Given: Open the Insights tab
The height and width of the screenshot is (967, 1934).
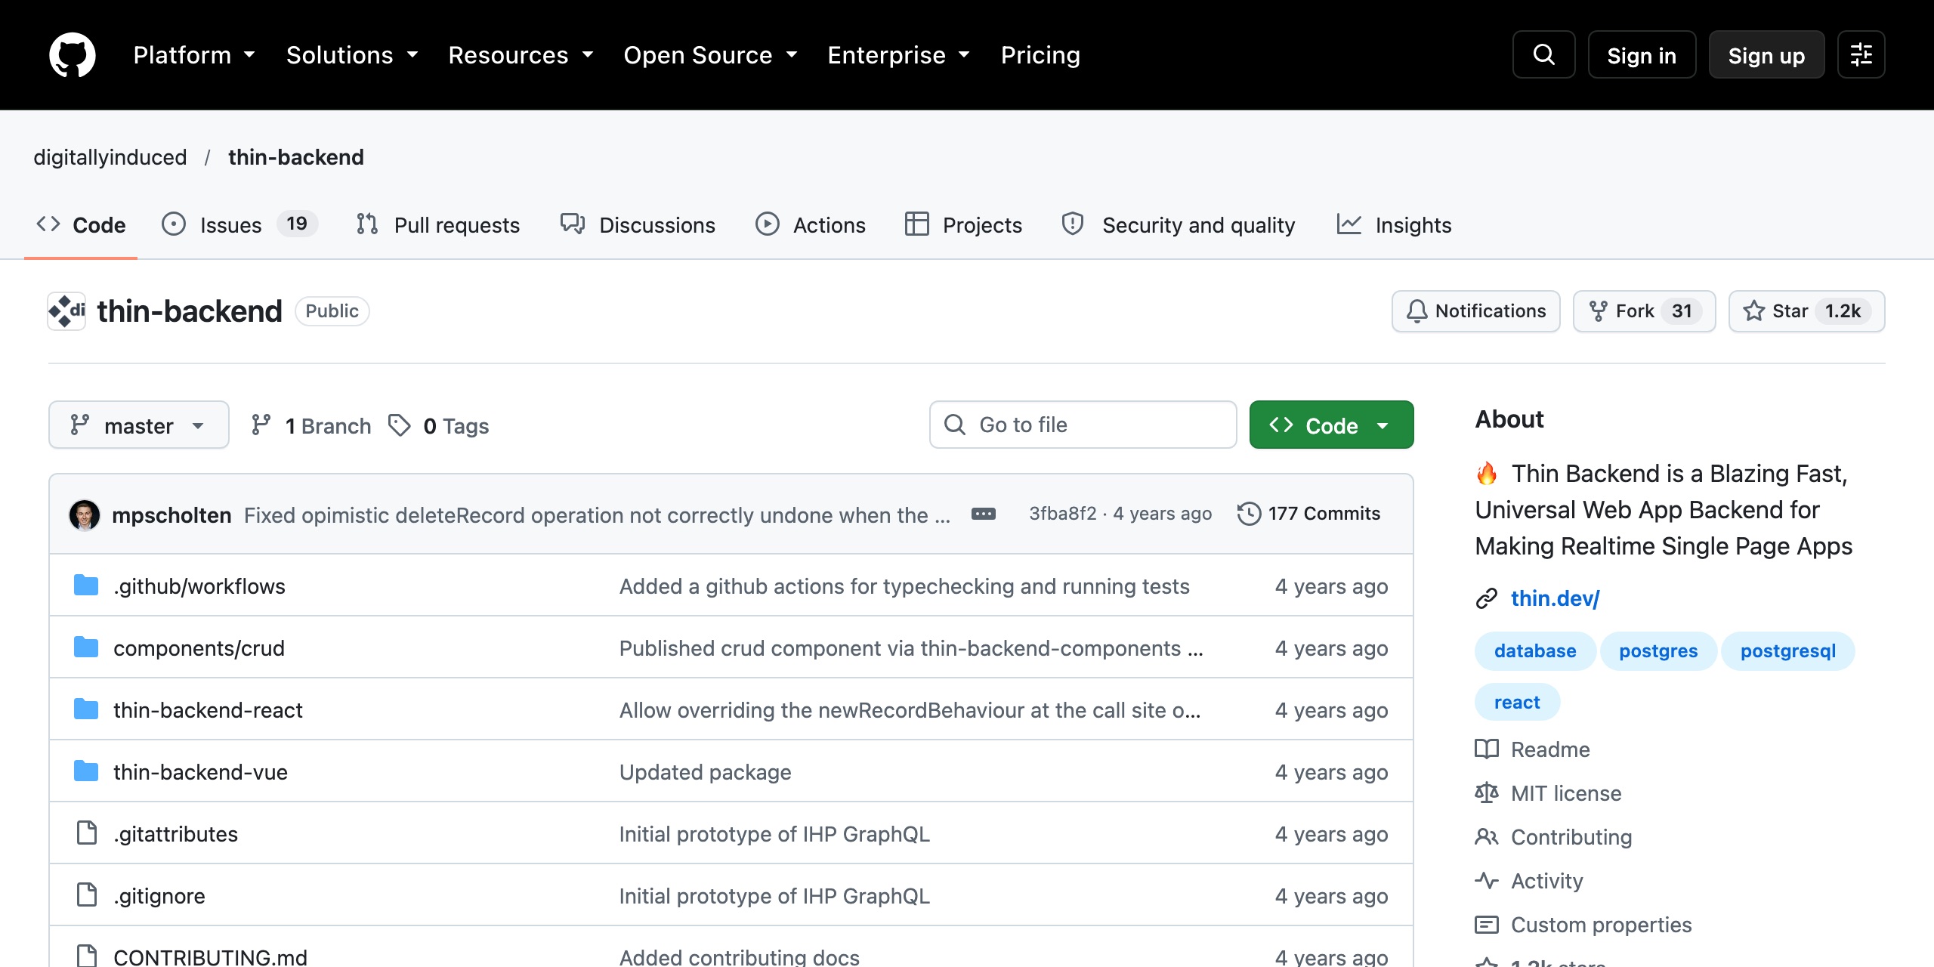Looking at the screenshot, I should (x=1394, y=224).
